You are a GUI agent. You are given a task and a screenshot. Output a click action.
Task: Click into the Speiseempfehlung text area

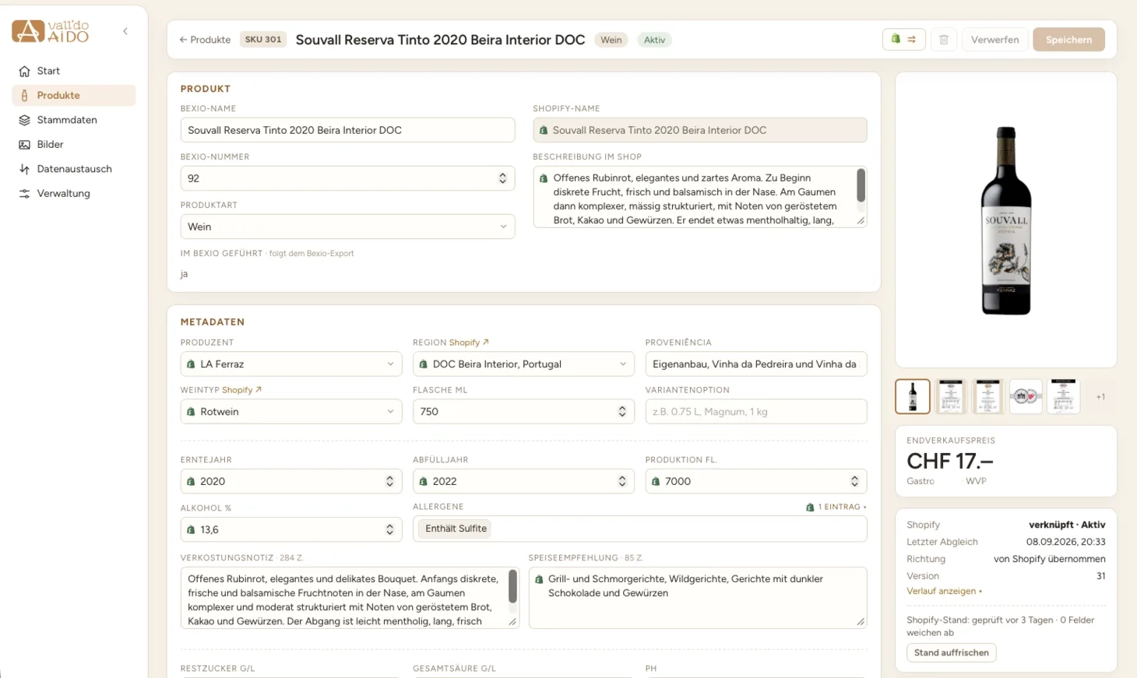coord(698,598)
